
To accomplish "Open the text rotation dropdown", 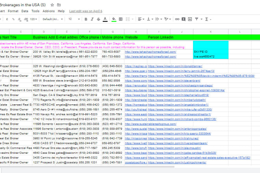I will click(x=168, y=19).
